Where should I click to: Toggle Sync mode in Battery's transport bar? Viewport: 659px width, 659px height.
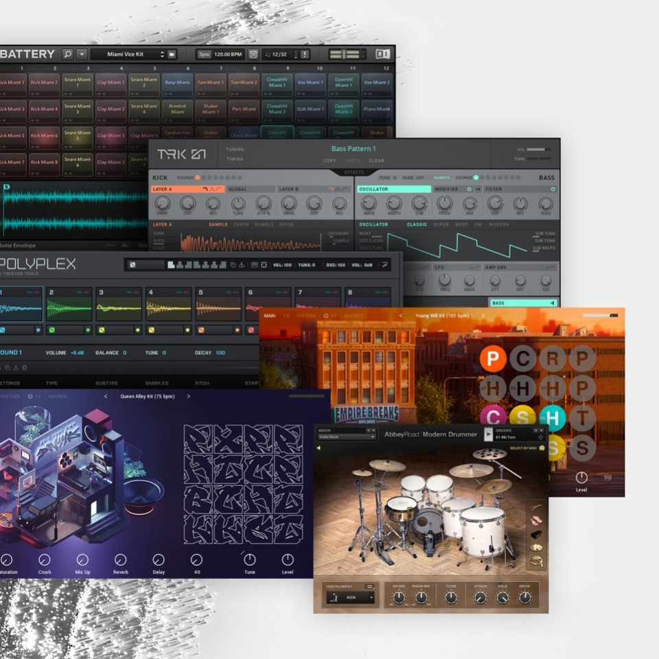pyautogui.click(x=203, y=54)
